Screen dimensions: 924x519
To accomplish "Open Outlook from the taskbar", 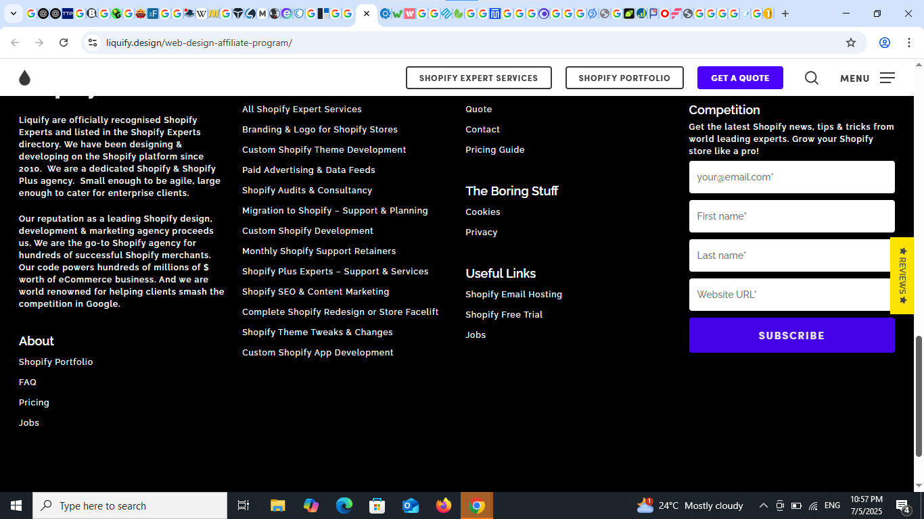I will [x=411, y=505].
